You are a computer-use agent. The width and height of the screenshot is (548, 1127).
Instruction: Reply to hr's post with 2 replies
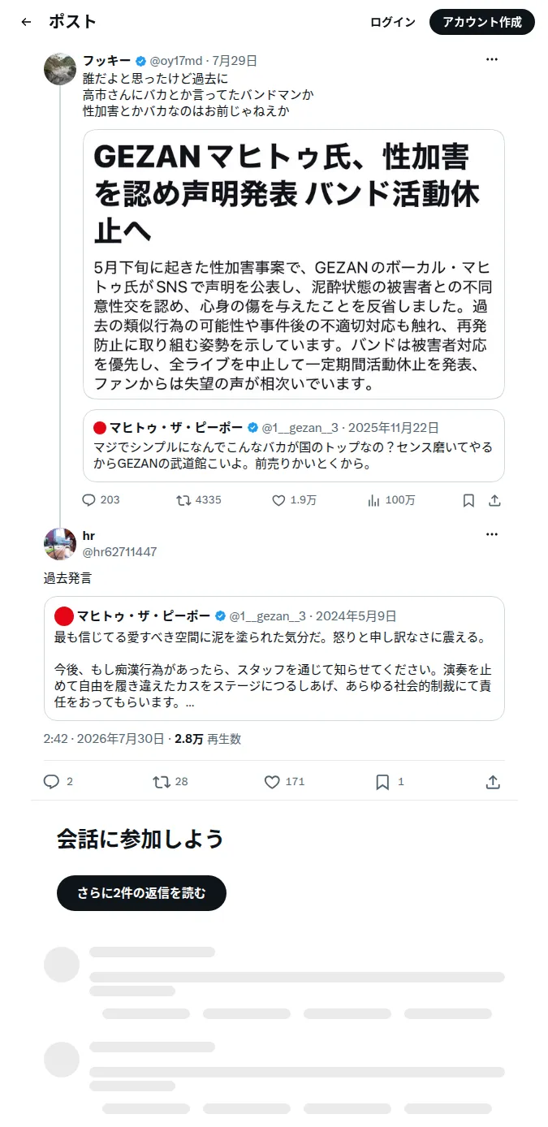click(x=51, y=782)
